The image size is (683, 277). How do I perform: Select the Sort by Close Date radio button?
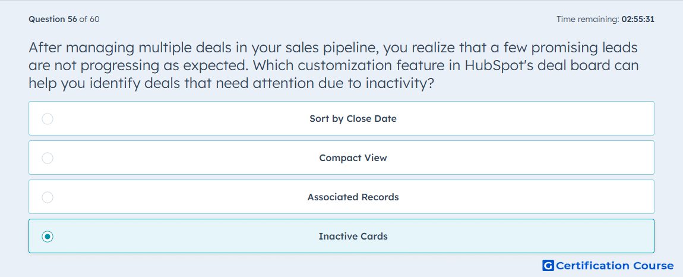(48, 119)
